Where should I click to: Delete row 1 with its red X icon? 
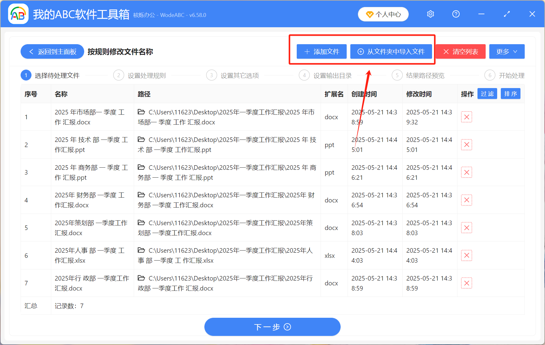pos(467,117)
